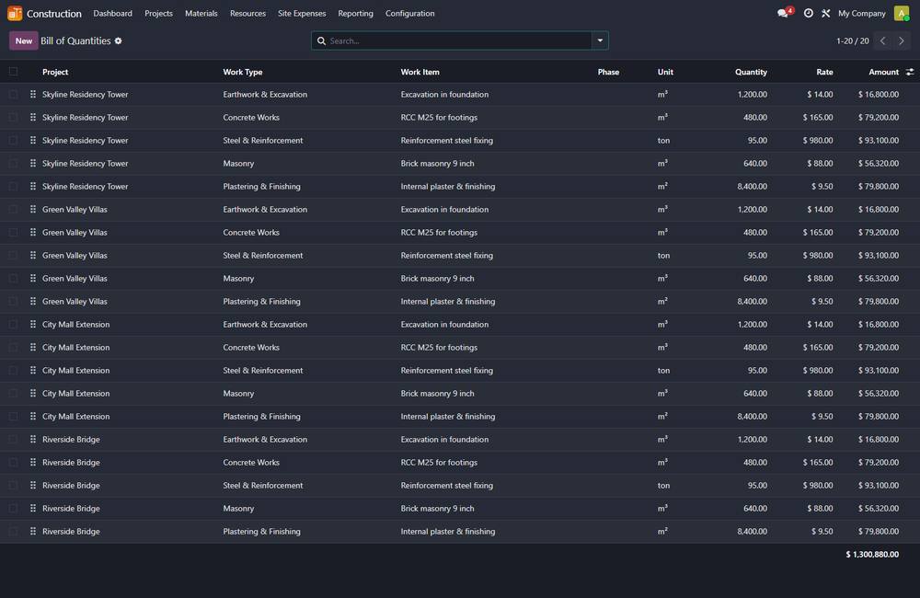
Task: Grab drag handle for Skyline Masonry row
Action: tap(33, 163)
